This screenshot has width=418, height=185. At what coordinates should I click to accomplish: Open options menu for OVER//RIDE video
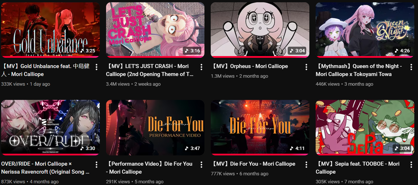point(96,165)
